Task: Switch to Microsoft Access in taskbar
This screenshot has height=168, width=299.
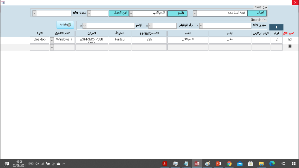Action: coord(197,164)
